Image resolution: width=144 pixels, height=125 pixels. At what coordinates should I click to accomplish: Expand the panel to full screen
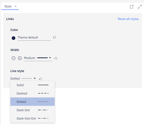tap(140, 7)
